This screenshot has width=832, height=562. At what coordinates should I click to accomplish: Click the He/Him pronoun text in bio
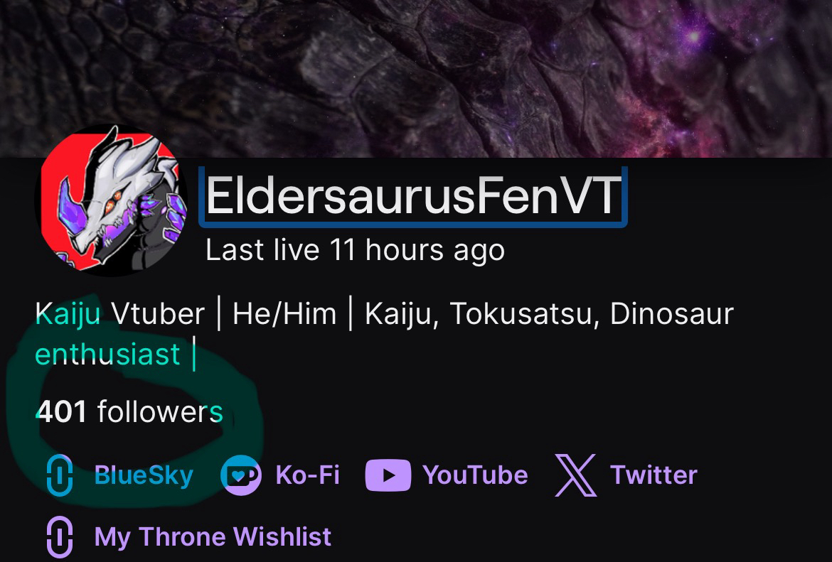click(x=284, y=314)
